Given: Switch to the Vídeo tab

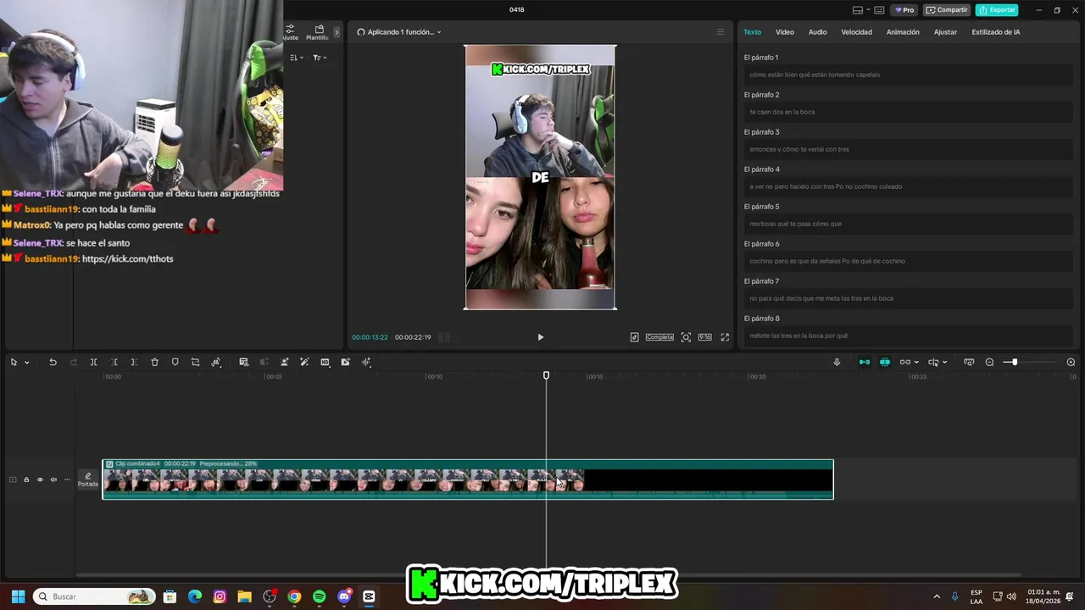Looking at the screenshot, I should coord(785,32).
